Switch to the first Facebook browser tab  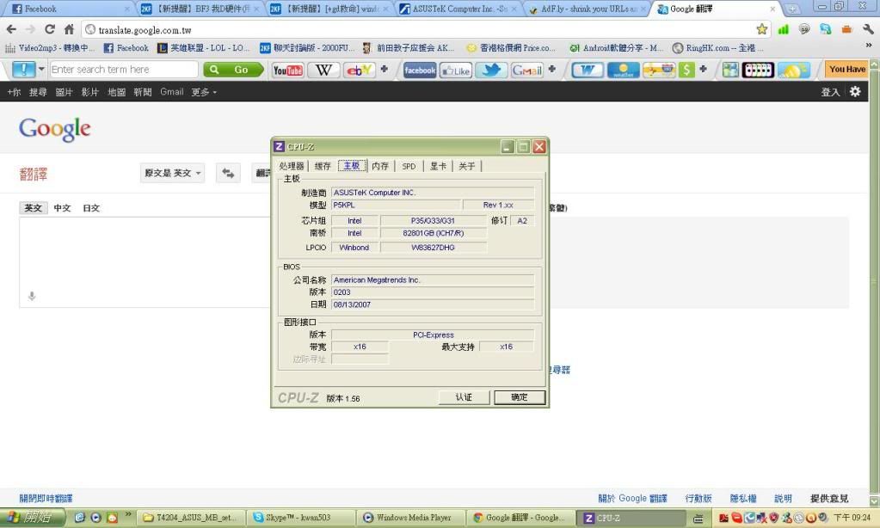(x=69, y=9)
